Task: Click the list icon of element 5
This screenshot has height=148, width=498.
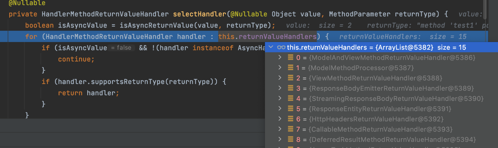Action: (x=291, y=109)
